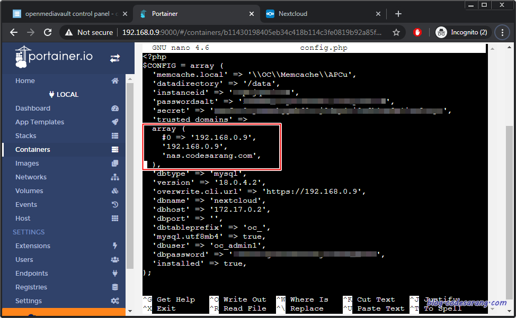
Task: Open the Chrome three-dot menu
Action: [502, 32]
